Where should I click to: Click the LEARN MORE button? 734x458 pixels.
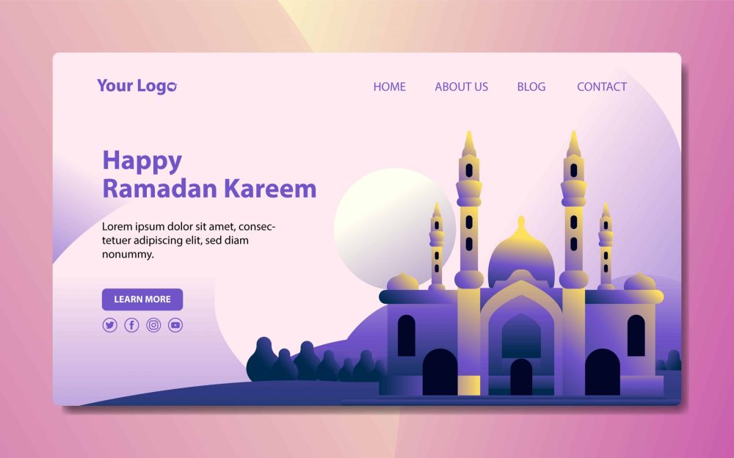[142, 299]
